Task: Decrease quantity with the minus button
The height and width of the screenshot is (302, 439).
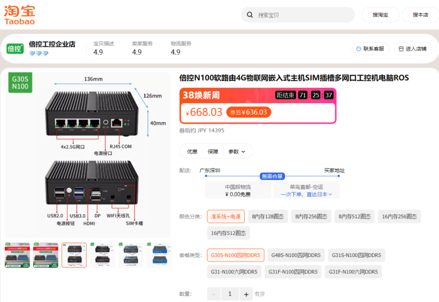Action: [214, 294]
